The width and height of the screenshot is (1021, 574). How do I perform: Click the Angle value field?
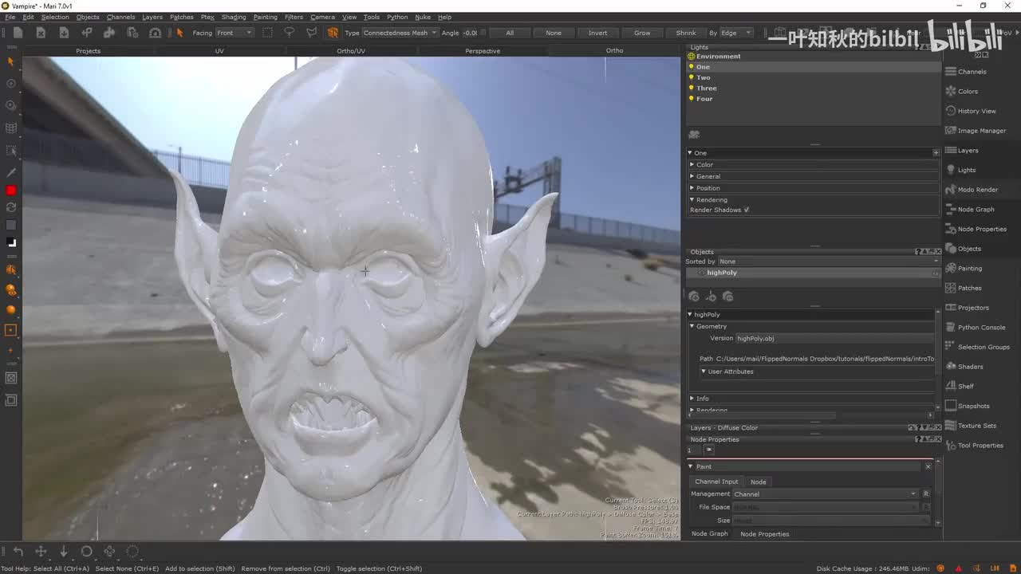coord(470,33)
